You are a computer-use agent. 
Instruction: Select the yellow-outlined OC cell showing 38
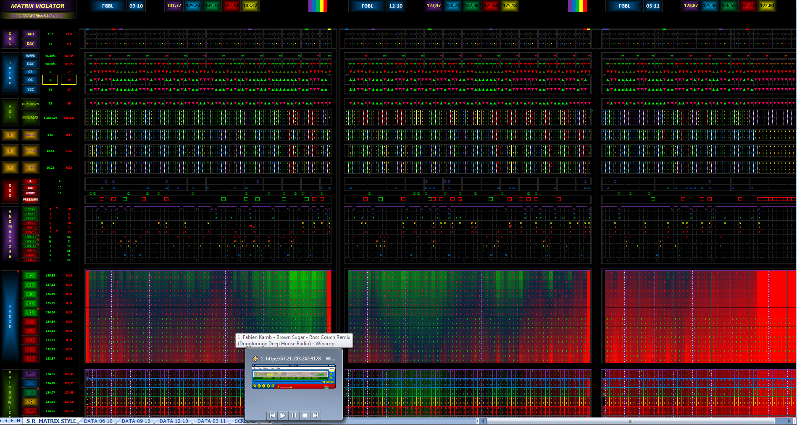50,80
